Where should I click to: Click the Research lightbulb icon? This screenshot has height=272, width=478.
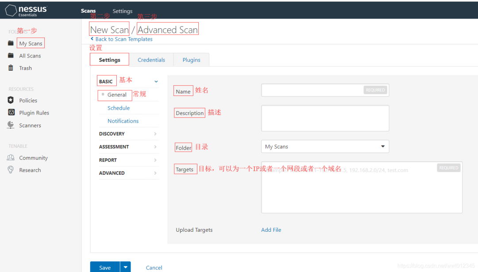(x=11, y=170)
